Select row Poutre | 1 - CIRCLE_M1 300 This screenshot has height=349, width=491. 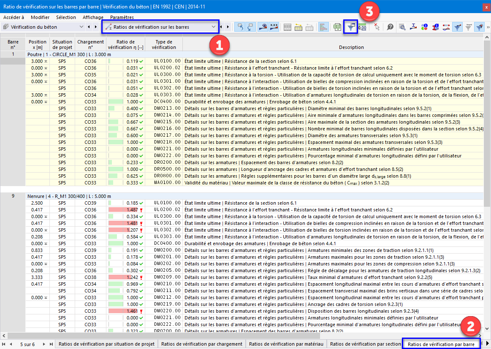pos(255,54)
